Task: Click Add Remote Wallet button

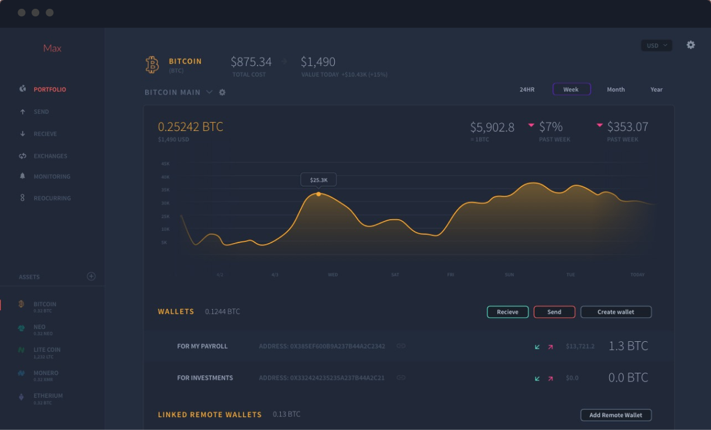Action: tap(616, 415)
